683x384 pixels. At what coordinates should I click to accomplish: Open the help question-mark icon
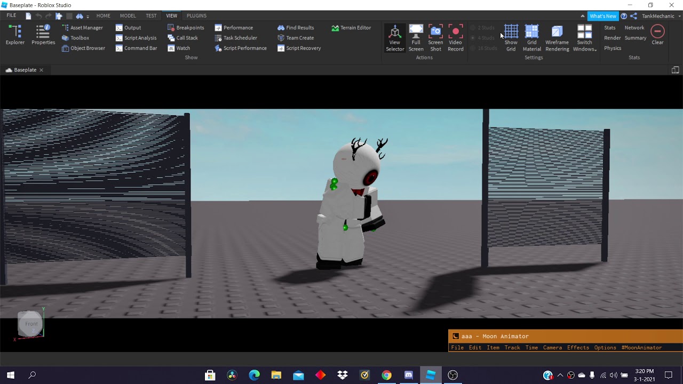click(x=624, y=16)
